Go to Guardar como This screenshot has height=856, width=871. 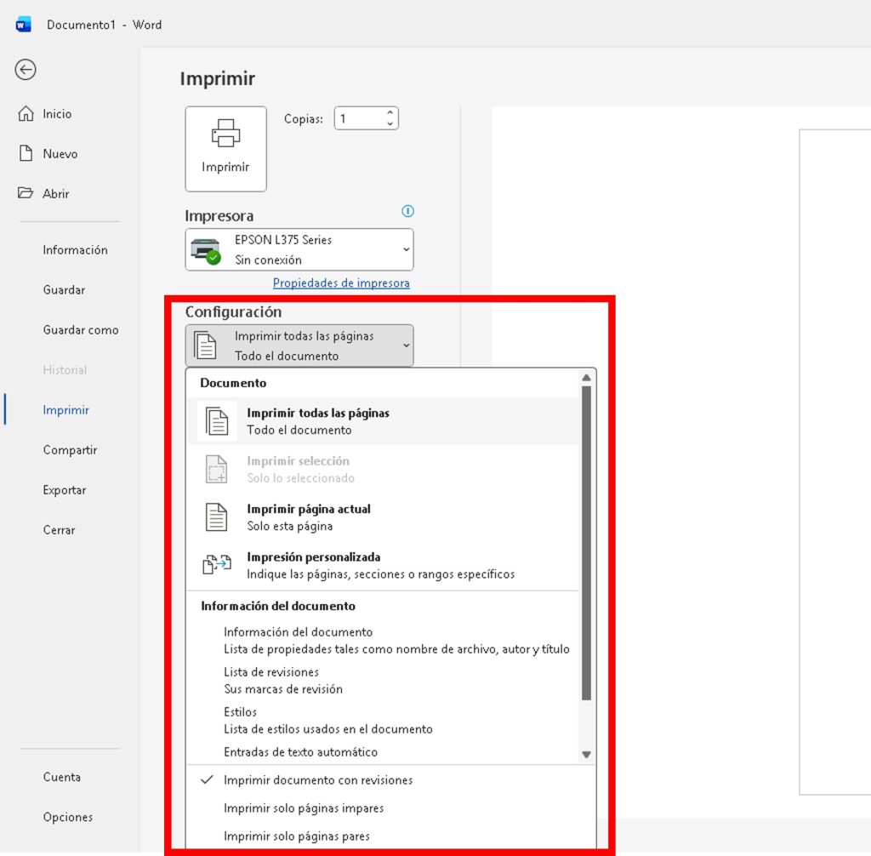(81, 330)
